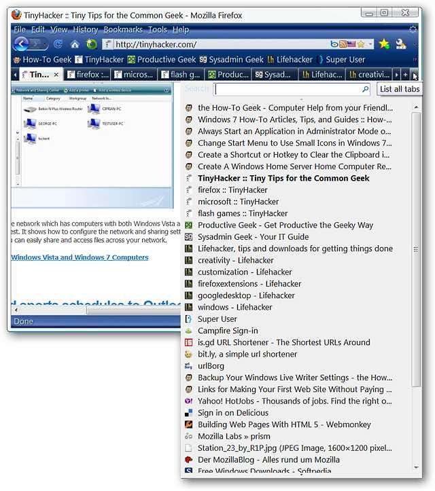435x491 pixels.
Task: Select 'Change Start Menu to Use Small Icons' entry
Action: pos(295,143)
